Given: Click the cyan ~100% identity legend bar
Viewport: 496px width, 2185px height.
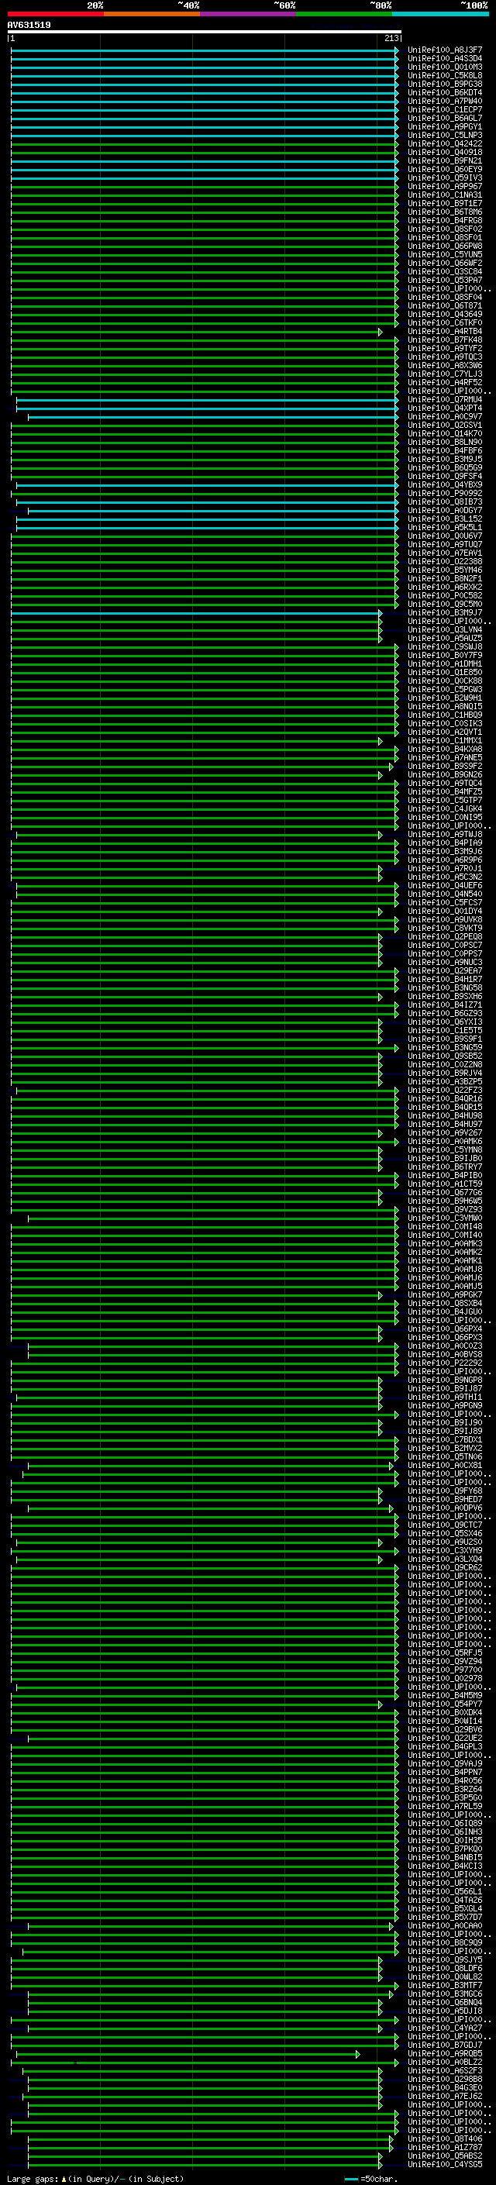Looking at the screenshot, I should [x=441, y=14].
